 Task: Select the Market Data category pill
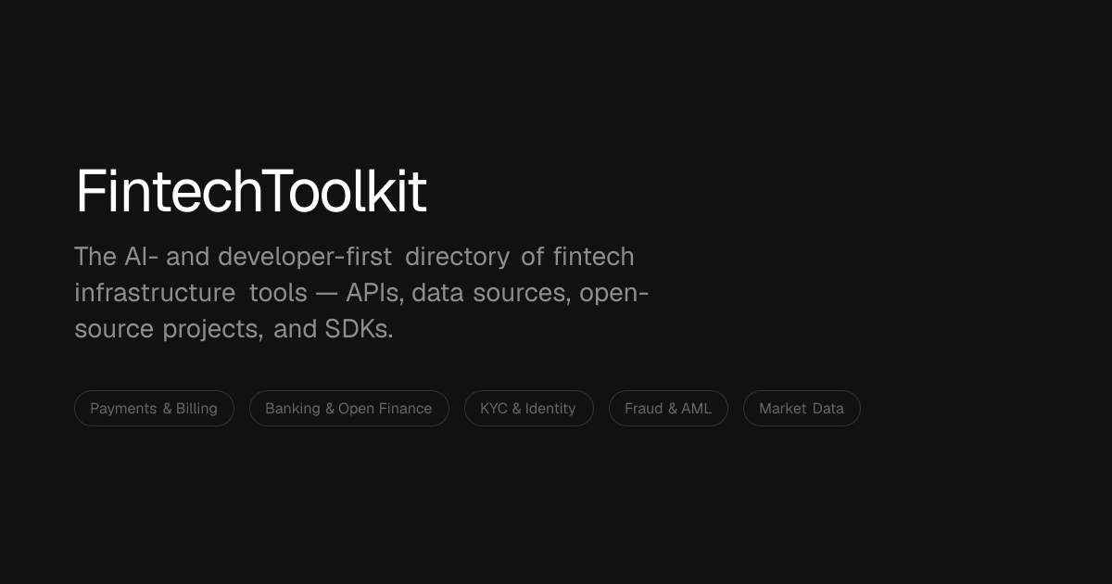click(802, 408)
